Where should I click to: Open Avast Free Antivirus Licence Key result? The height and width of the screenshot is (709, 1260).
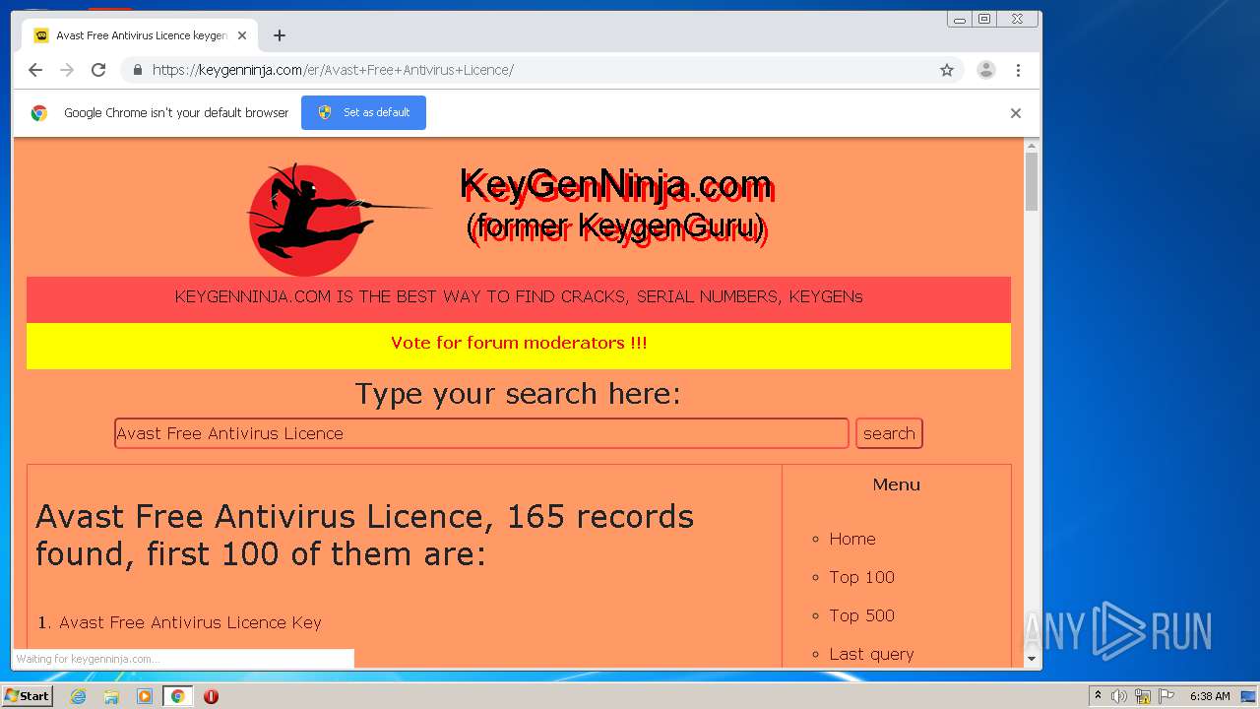190,622
